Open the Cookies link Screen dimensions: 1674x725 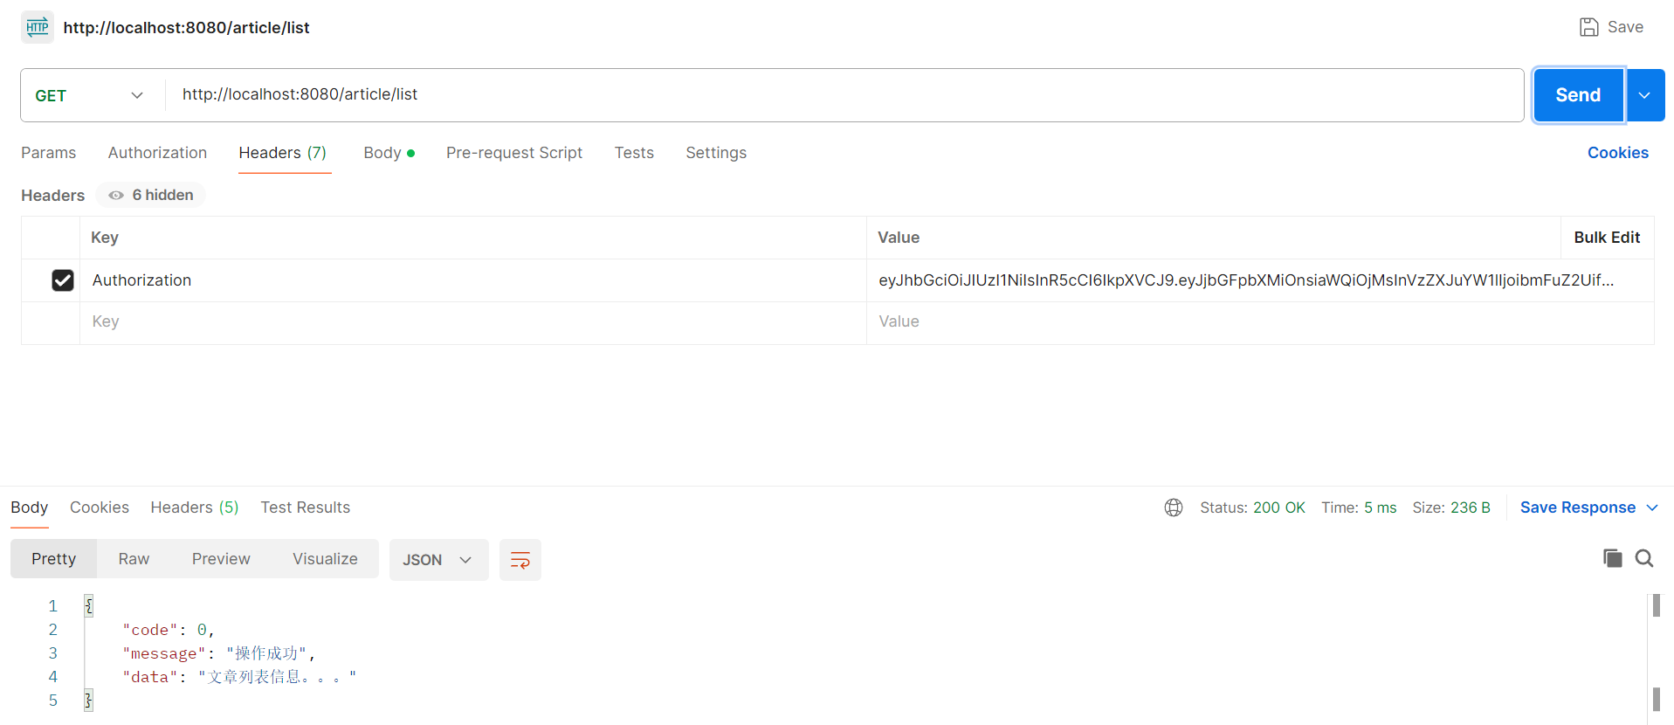coord(1617,153)
